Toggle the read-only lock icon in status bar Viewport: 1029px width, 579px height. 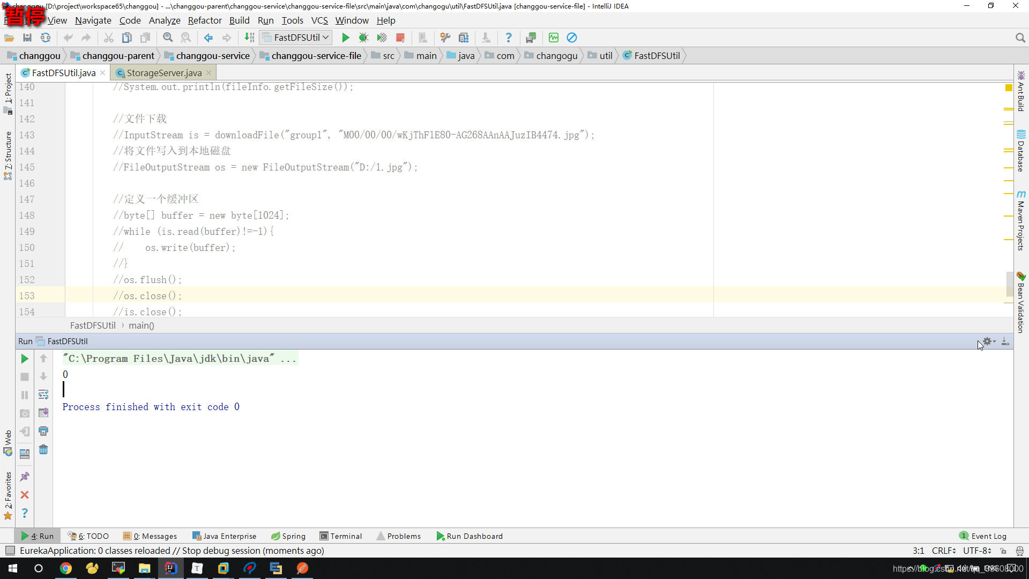(1003, 551)
